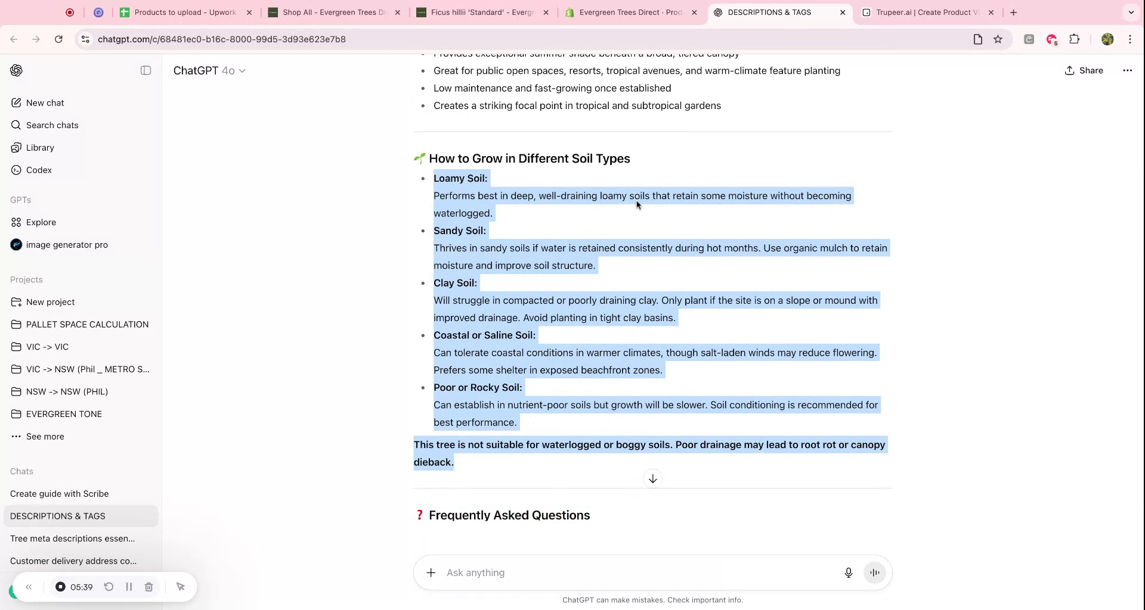Open the Library section
The width and height of the screenshot is (1145, 610).
[x=40, y=147]
